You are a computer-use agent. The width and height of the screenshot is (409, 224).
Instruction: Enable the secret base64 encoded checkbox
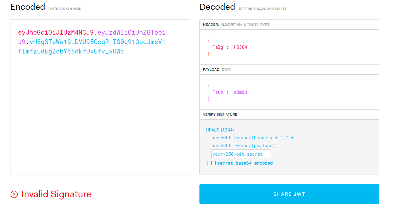tap(214, 163)
